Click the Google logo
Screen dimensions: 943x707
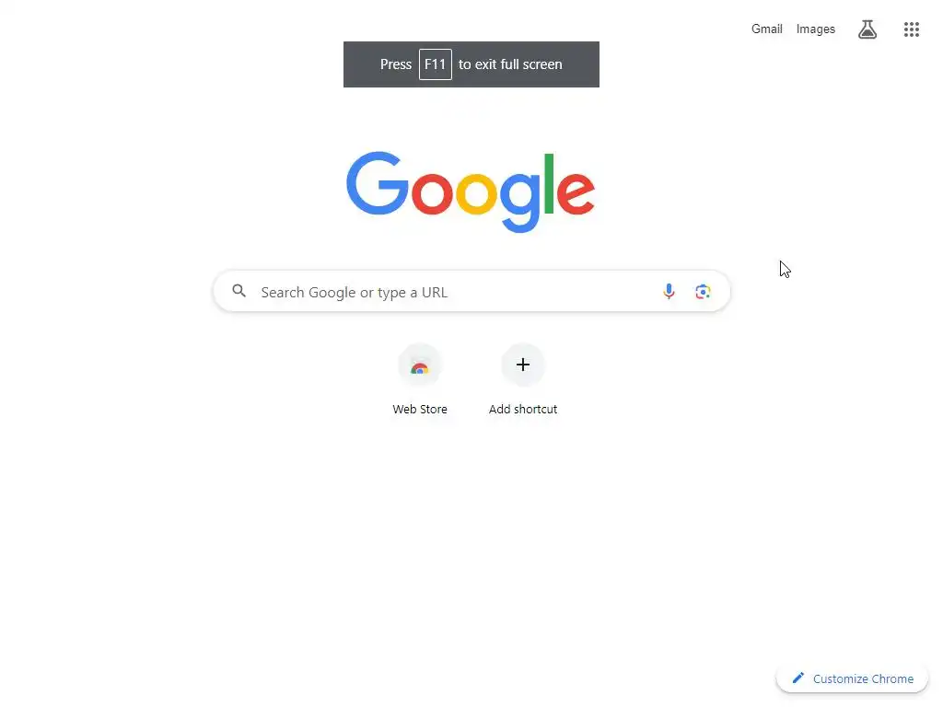click(471, 191)
